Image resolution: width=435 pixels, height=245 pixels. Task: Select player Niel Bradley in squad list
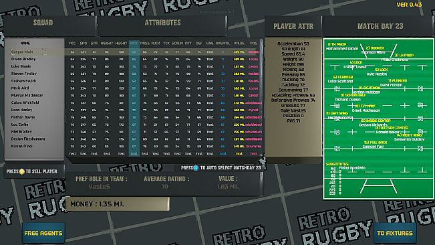(21, 132)
